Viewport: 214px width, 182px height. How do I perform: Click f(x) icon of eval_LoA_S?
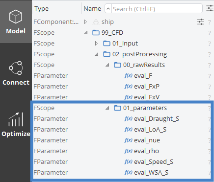pyautogui.click(x=129, y=130)
